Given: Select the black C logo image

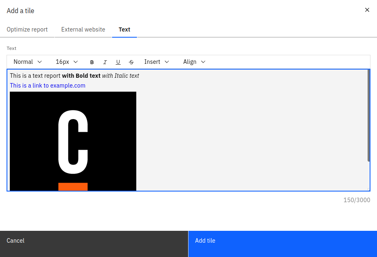Looking at the screenshot, I should pyautogui.click(x=73, y=141).
